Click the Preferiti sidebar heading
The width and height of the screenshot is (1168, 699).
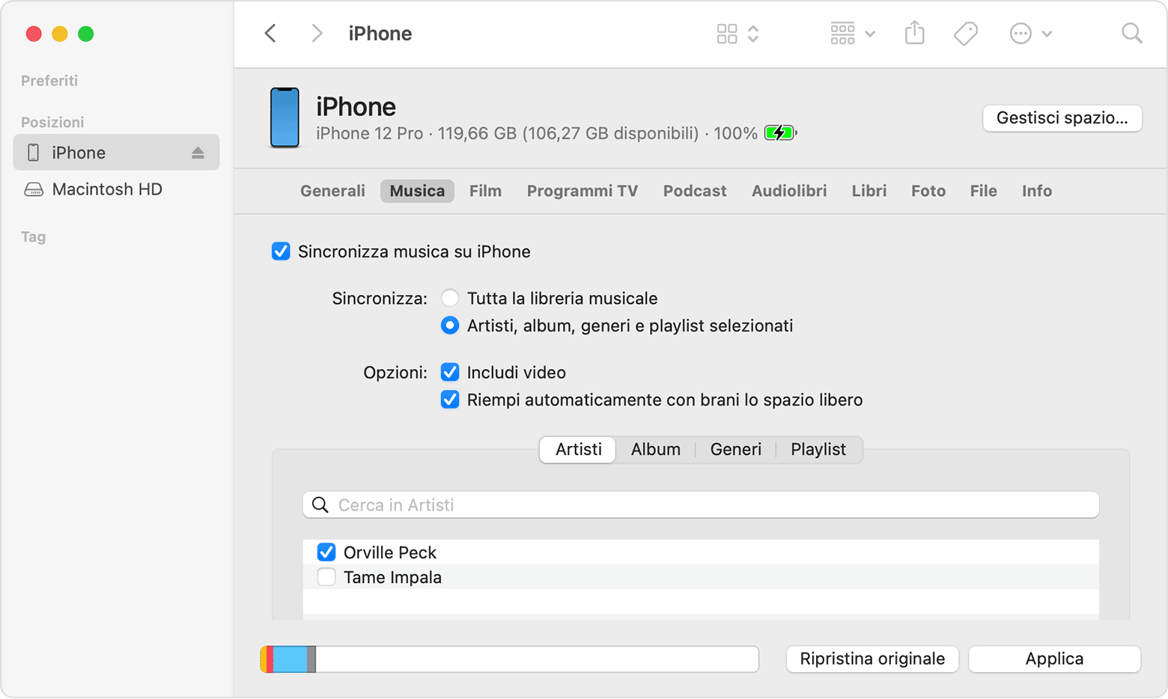[49, 81]
